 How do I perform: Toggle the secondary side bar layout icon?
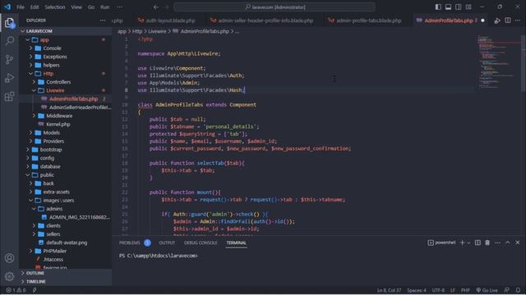tap(459, 7)
